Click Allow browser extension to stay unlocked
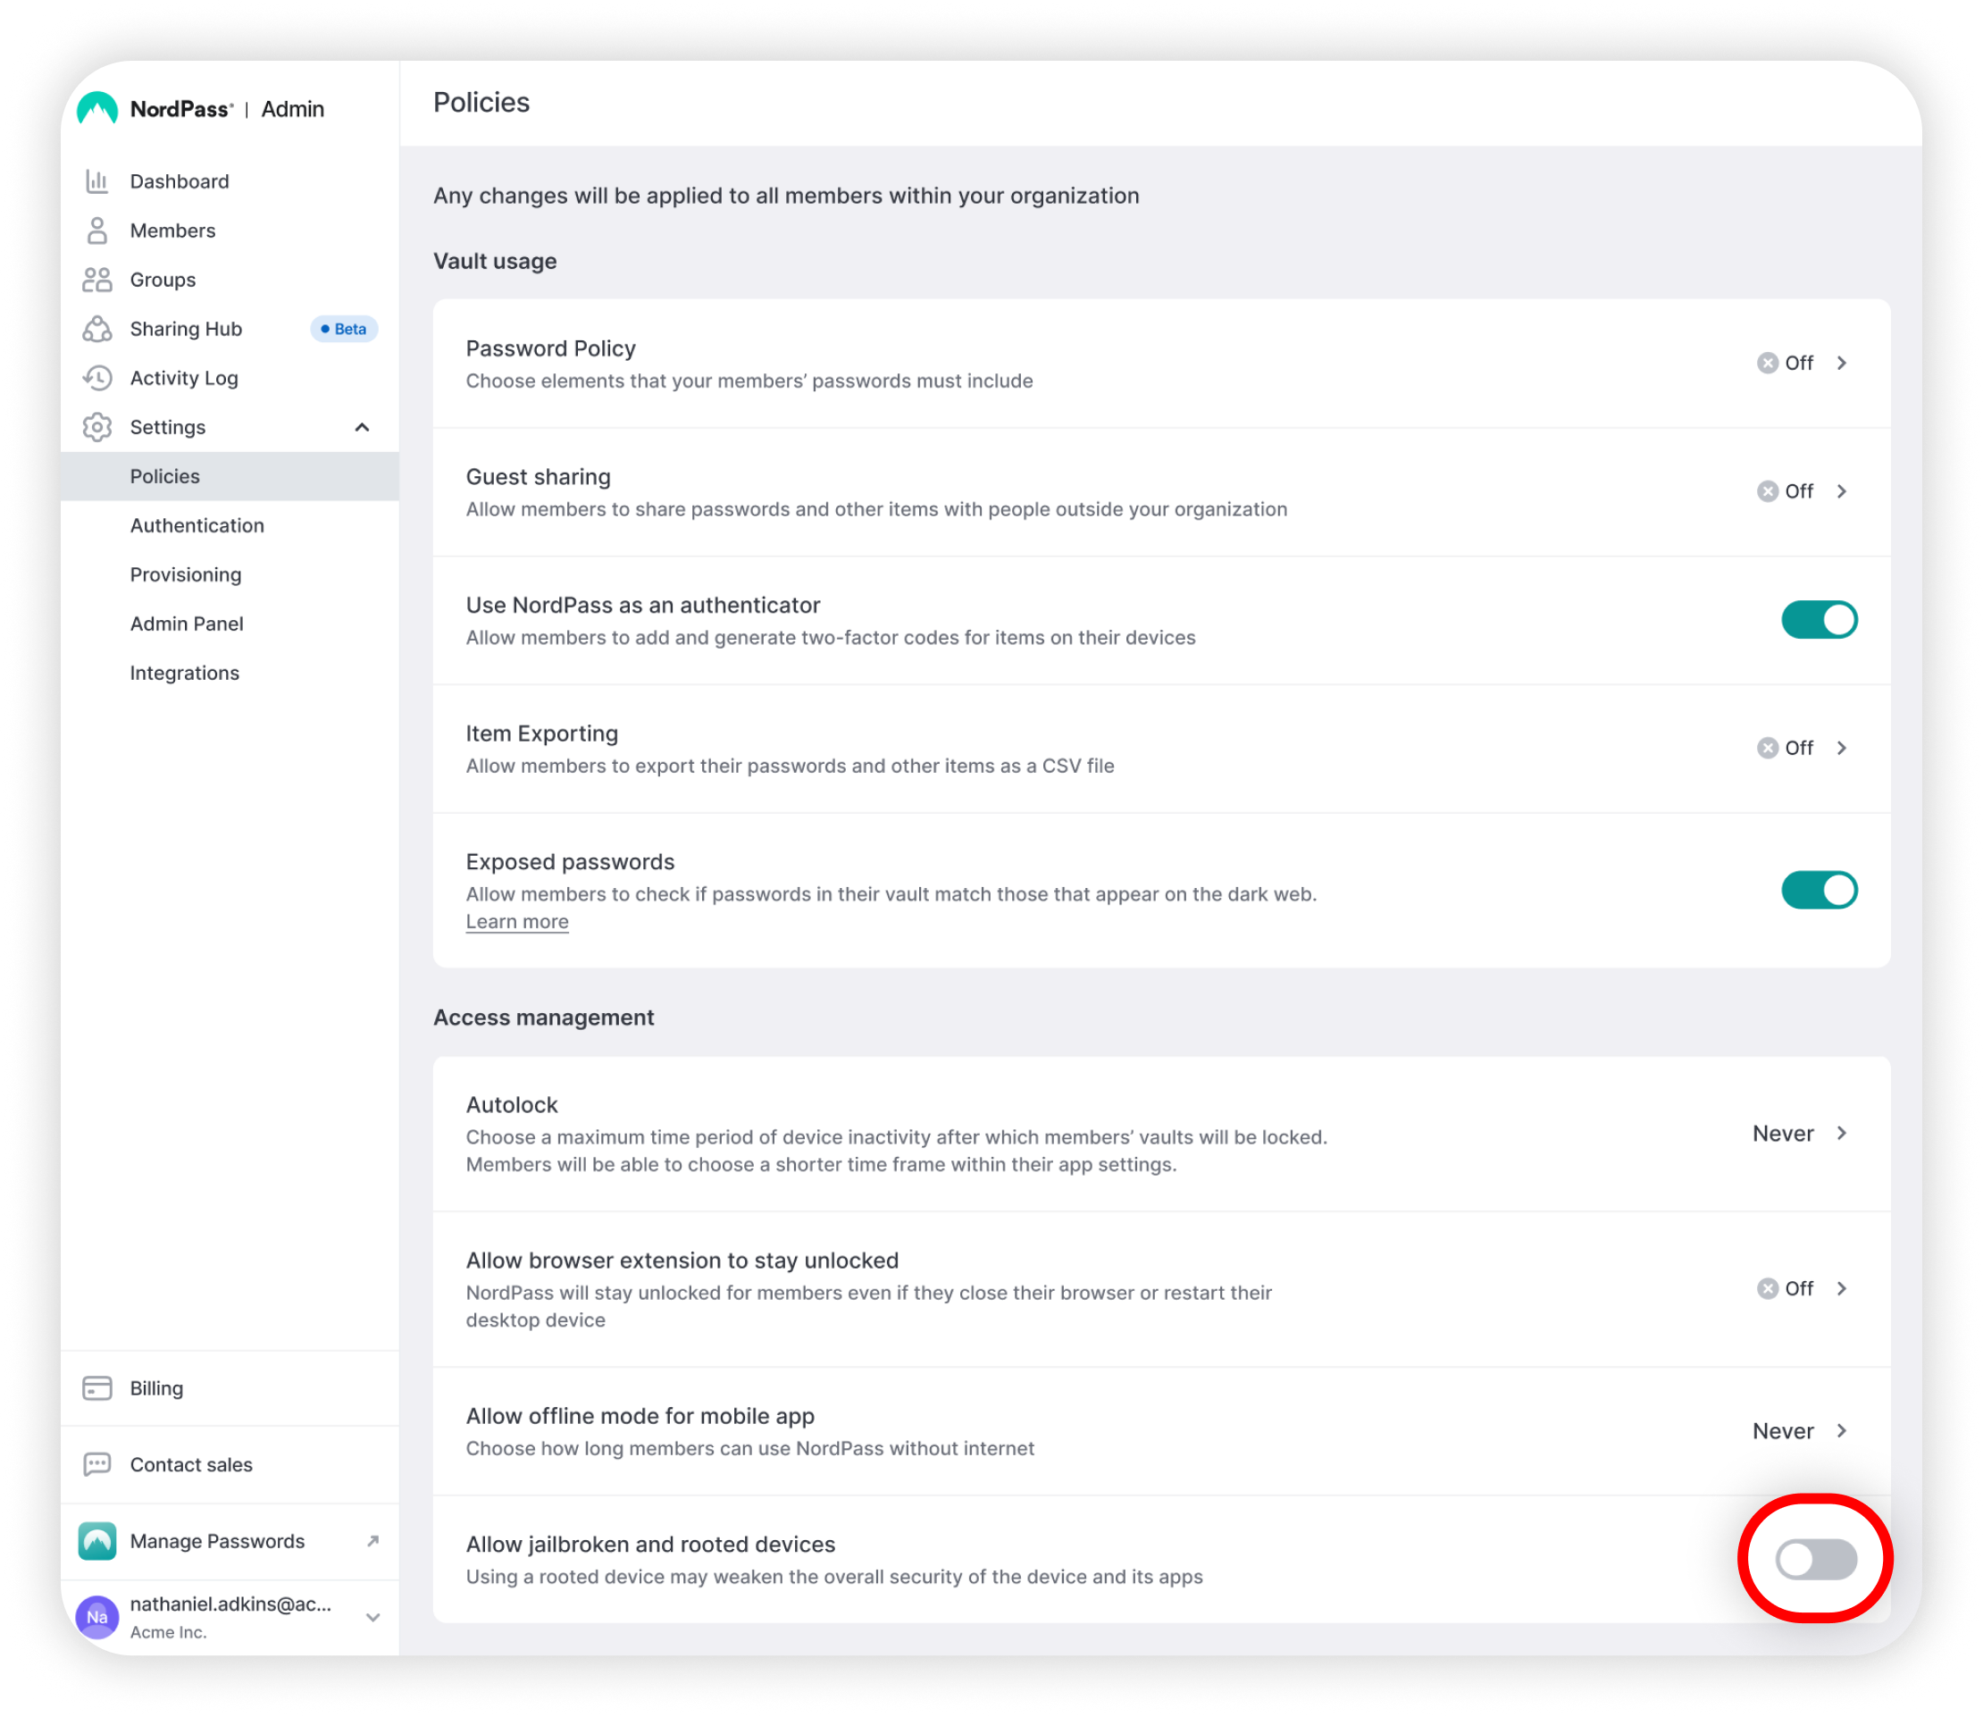Screen dimensions: 1983x1717 click(x=682, y=1261)
